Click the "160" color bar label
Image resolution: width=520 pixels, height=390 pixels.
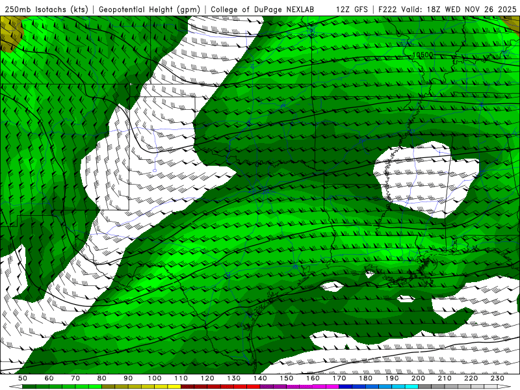(313, 378)
